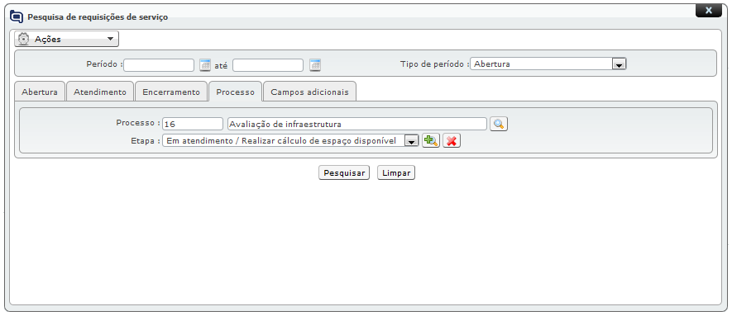Click the chat-bubble logo icon in the title bar
The height and width of the screenshot is (316, 732).
pos(17,17)
